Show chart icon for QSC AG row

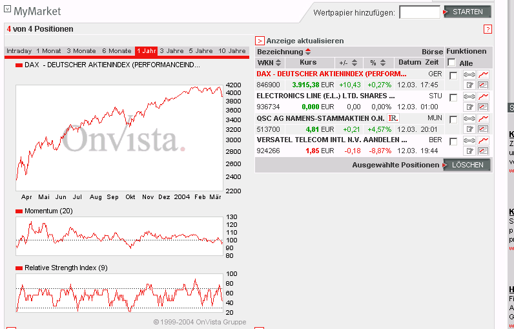coord(483,118)
